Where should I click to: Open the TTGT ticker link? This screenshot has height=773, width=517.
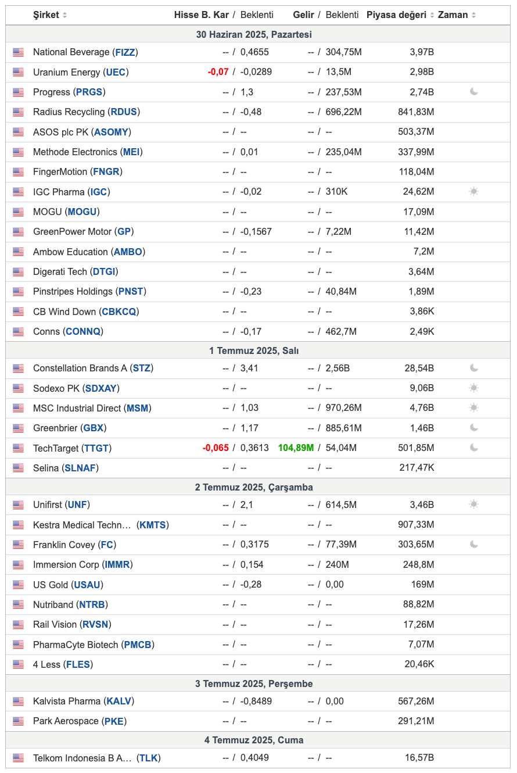click(x=96, y=448)
